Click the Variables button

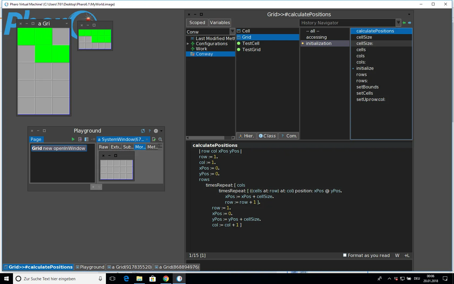pos(220,23)
